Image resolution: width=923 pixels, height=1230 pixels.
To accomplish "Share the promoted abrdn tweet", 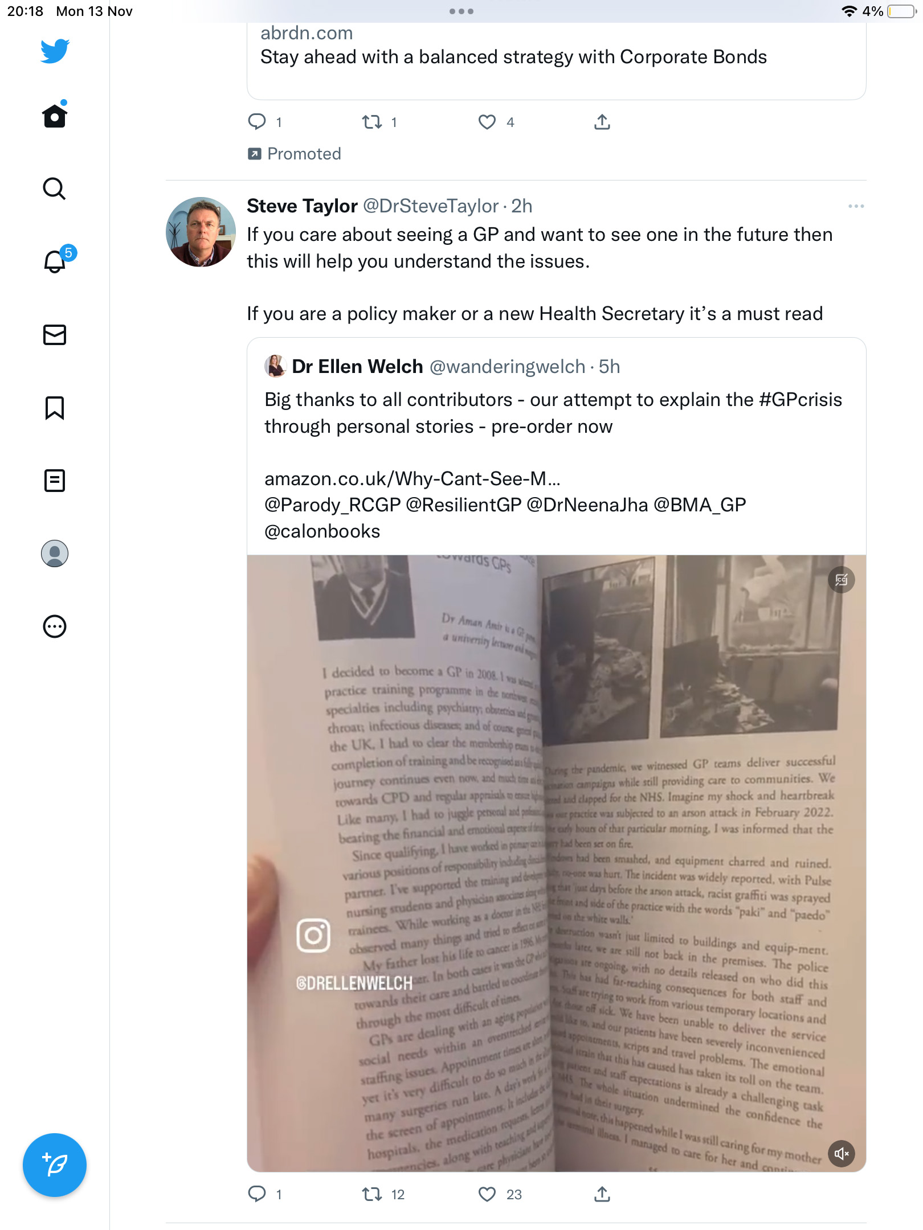I will 602,122.
